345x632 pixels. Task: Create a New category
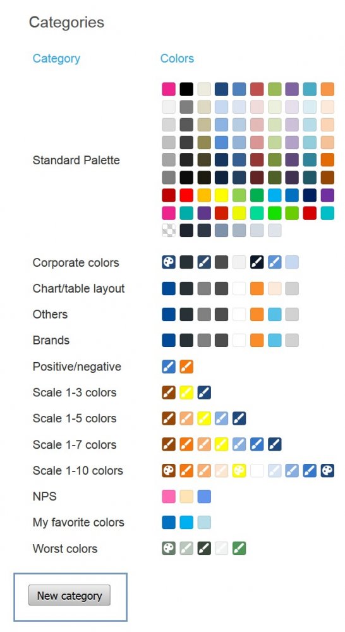pos(70,595)
